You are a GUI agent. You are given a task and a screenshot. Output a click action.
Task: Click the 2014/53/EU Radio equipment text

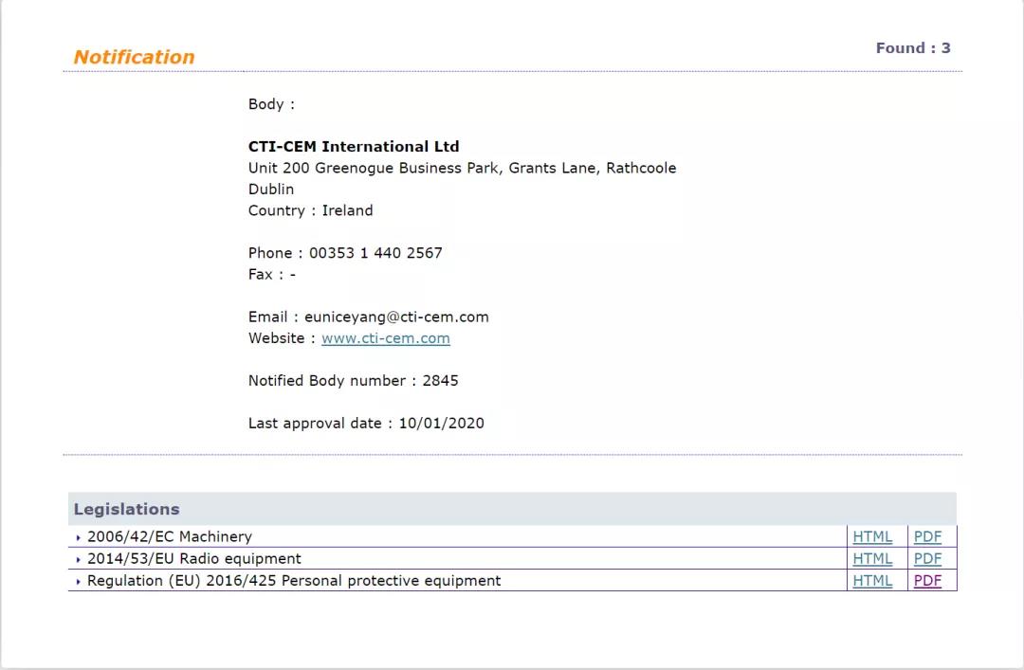193,559
